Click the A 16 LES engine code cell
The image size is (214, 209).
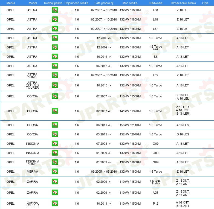(x=183, y=125)
